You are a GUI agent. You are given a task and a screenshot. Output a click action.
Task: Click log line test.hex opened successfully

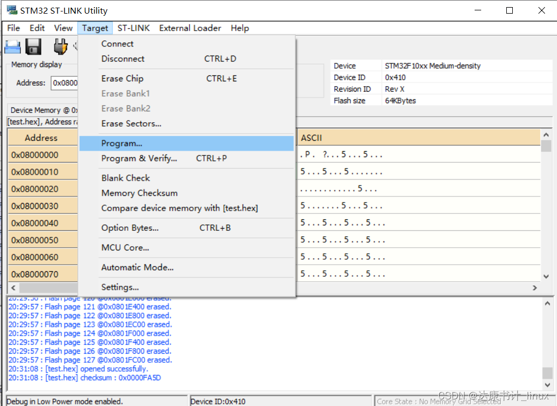78,369
